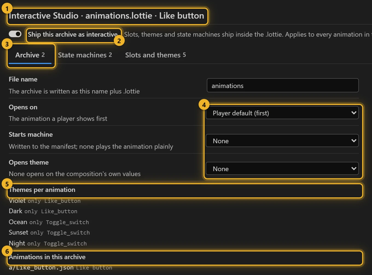The height and width of the screenshot is (275, 372).
Task: Click the Starts machine label
Action: [31, 134]
